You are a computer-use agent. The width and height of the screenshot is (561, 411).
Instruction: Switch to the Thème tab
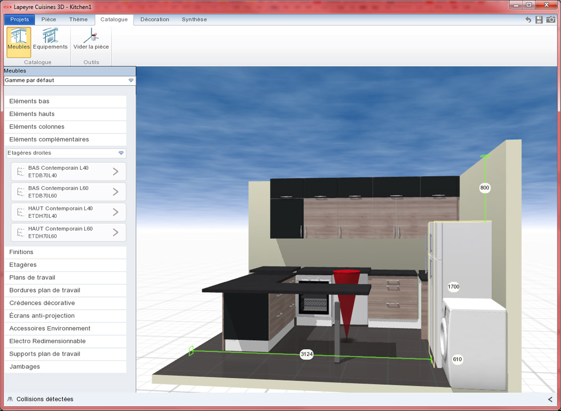[x=78, y=19]
